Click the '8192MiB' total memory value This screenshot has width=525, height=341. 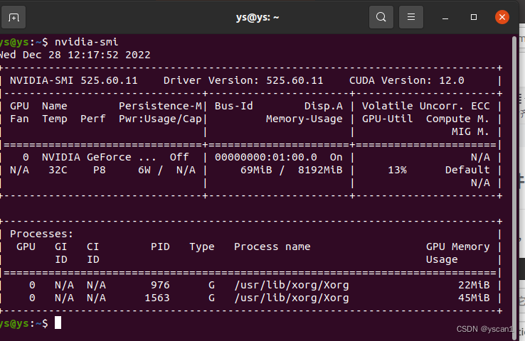pos(320,170)
